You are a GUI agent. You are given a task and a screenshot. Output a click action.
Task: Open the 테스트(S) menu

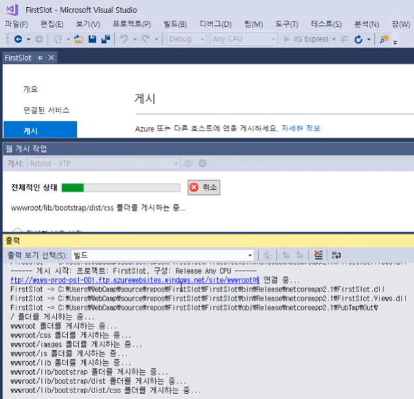click(326, 24)
